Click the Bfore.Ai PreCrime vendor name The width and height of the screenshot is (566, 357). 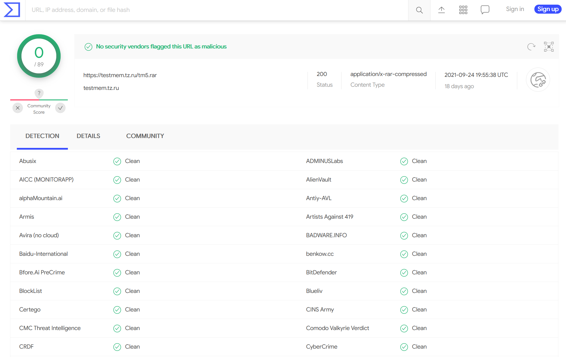[42, 272]
